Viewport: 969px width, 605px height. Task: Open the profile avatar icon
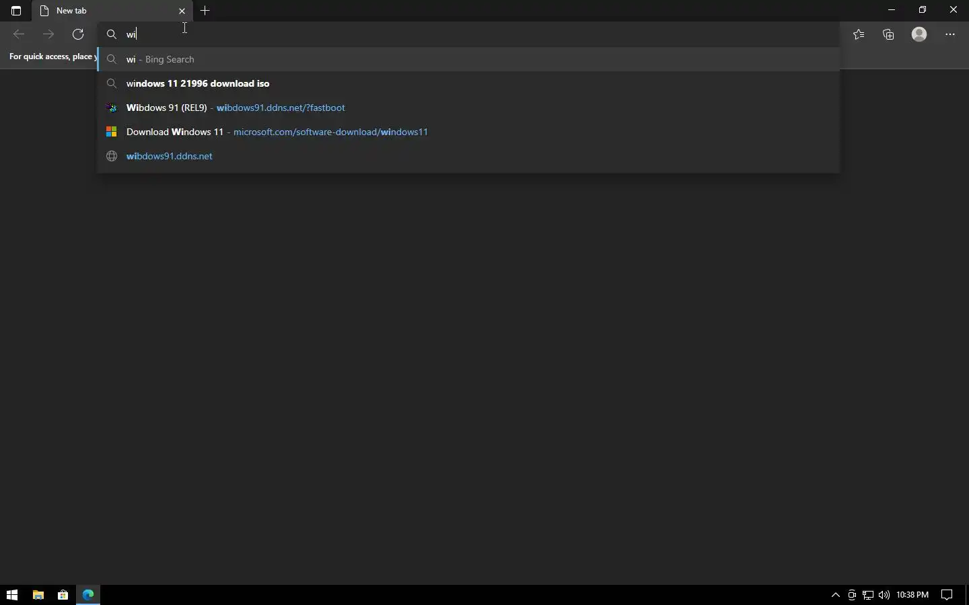[x=919, y=34]
